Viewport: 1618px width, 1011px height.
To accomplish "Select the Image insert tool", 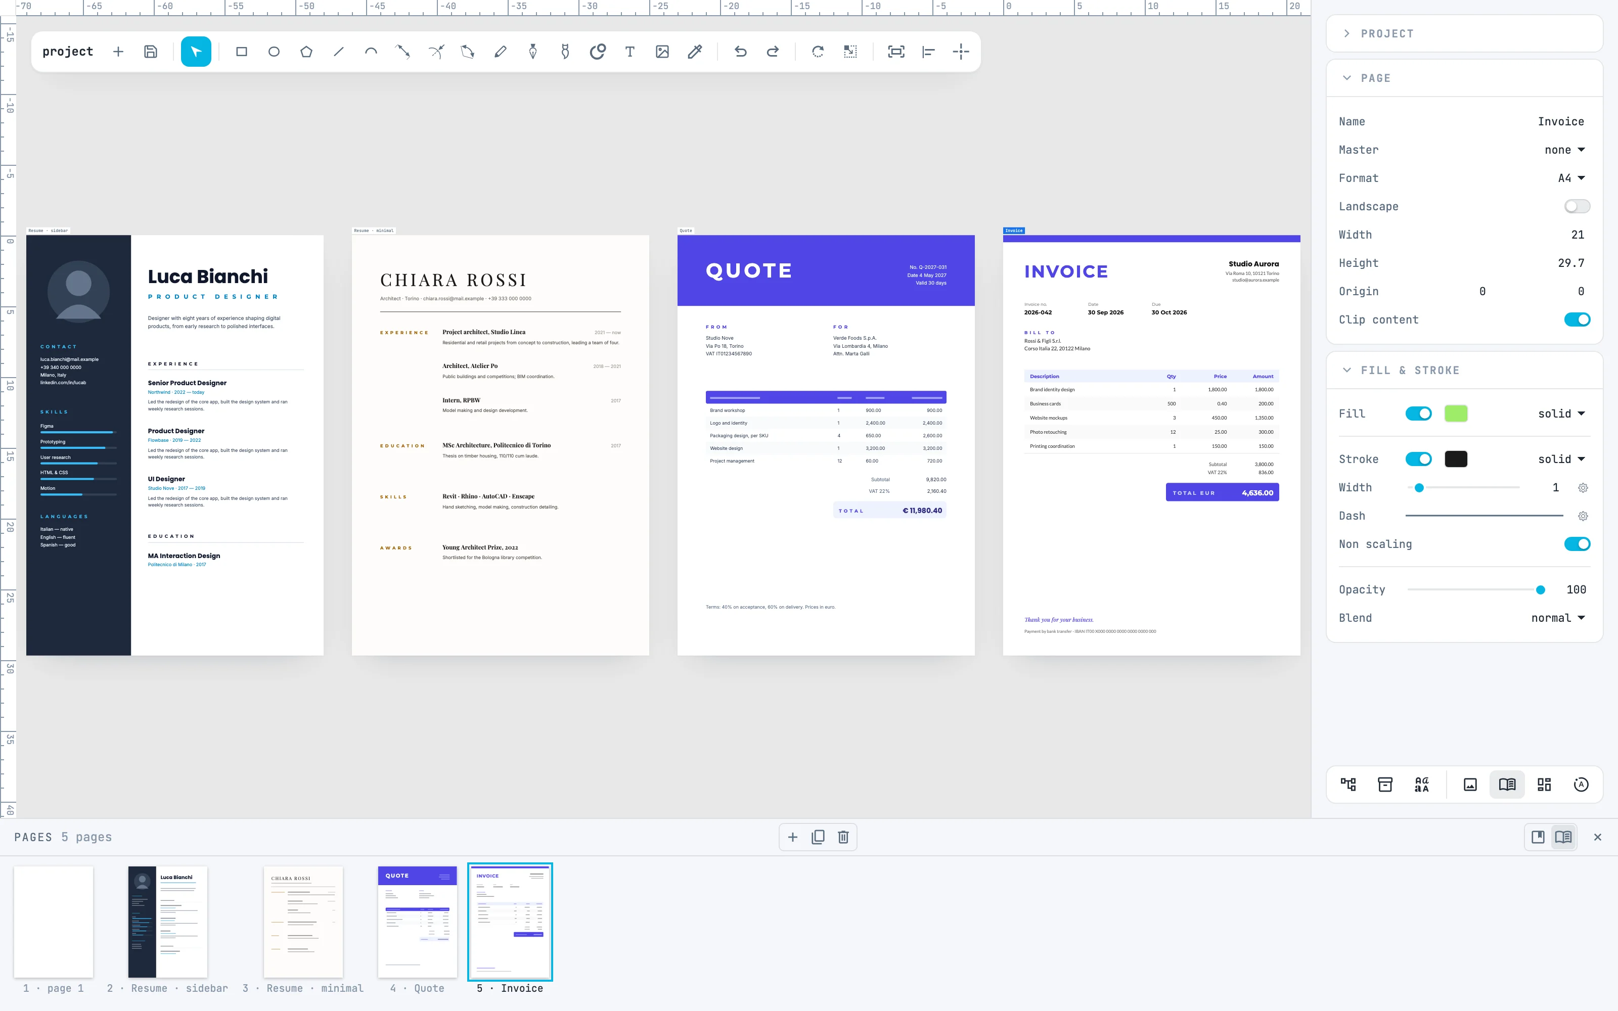I will pos(662,52).
